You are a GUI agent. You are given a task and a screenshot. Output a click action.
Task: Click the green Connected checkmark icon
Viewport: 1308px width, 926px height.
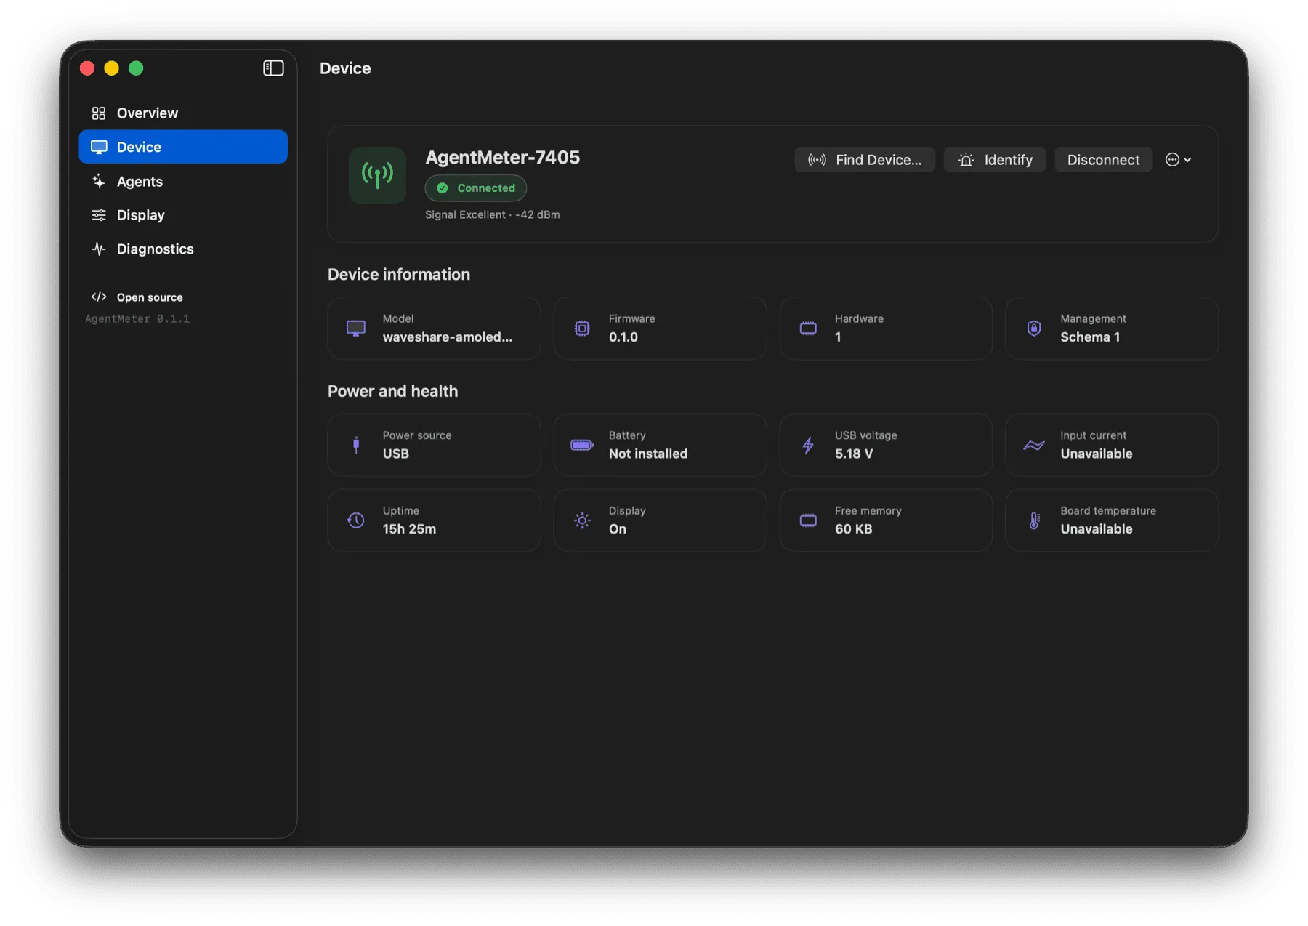click(443, 188)
